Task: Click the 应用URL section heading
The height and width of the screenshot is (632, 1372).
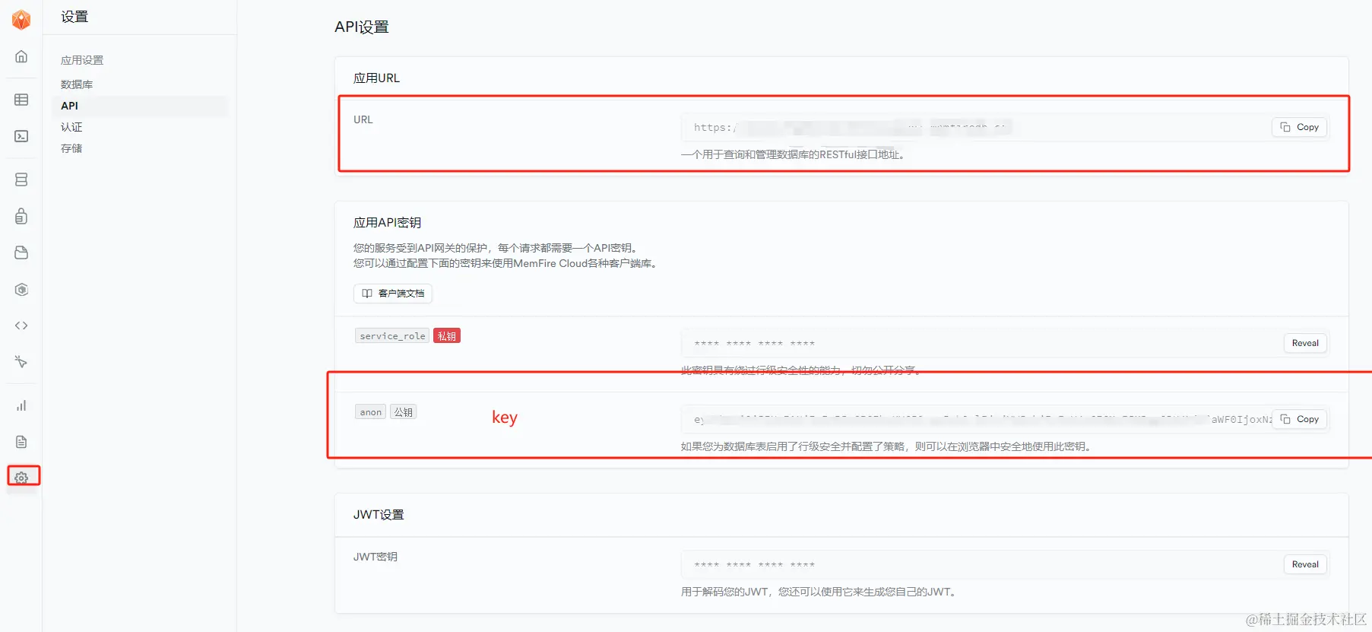Action: pos(376,78)
